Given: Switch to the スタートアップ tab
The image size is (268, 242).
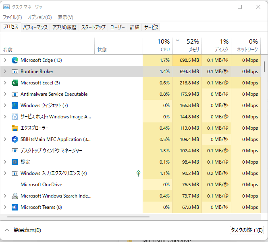Looking at the screenshot, I should tap(93, 27).
